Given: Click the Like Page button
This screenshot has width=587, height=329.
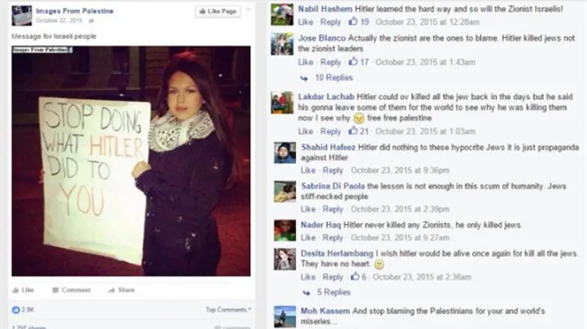Looking at the screenshot, I should coord(218,11).
